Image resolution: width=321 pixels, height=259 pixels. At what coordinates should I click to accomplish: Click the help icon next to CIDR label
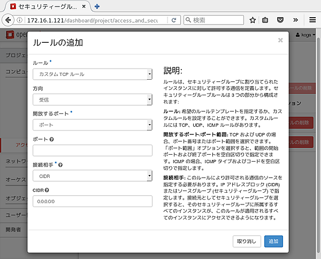pos(48,189)
